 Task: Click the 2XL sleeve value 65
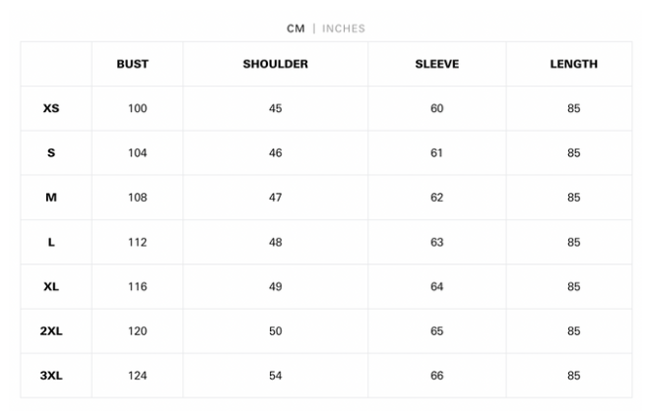tap(437, 331)
